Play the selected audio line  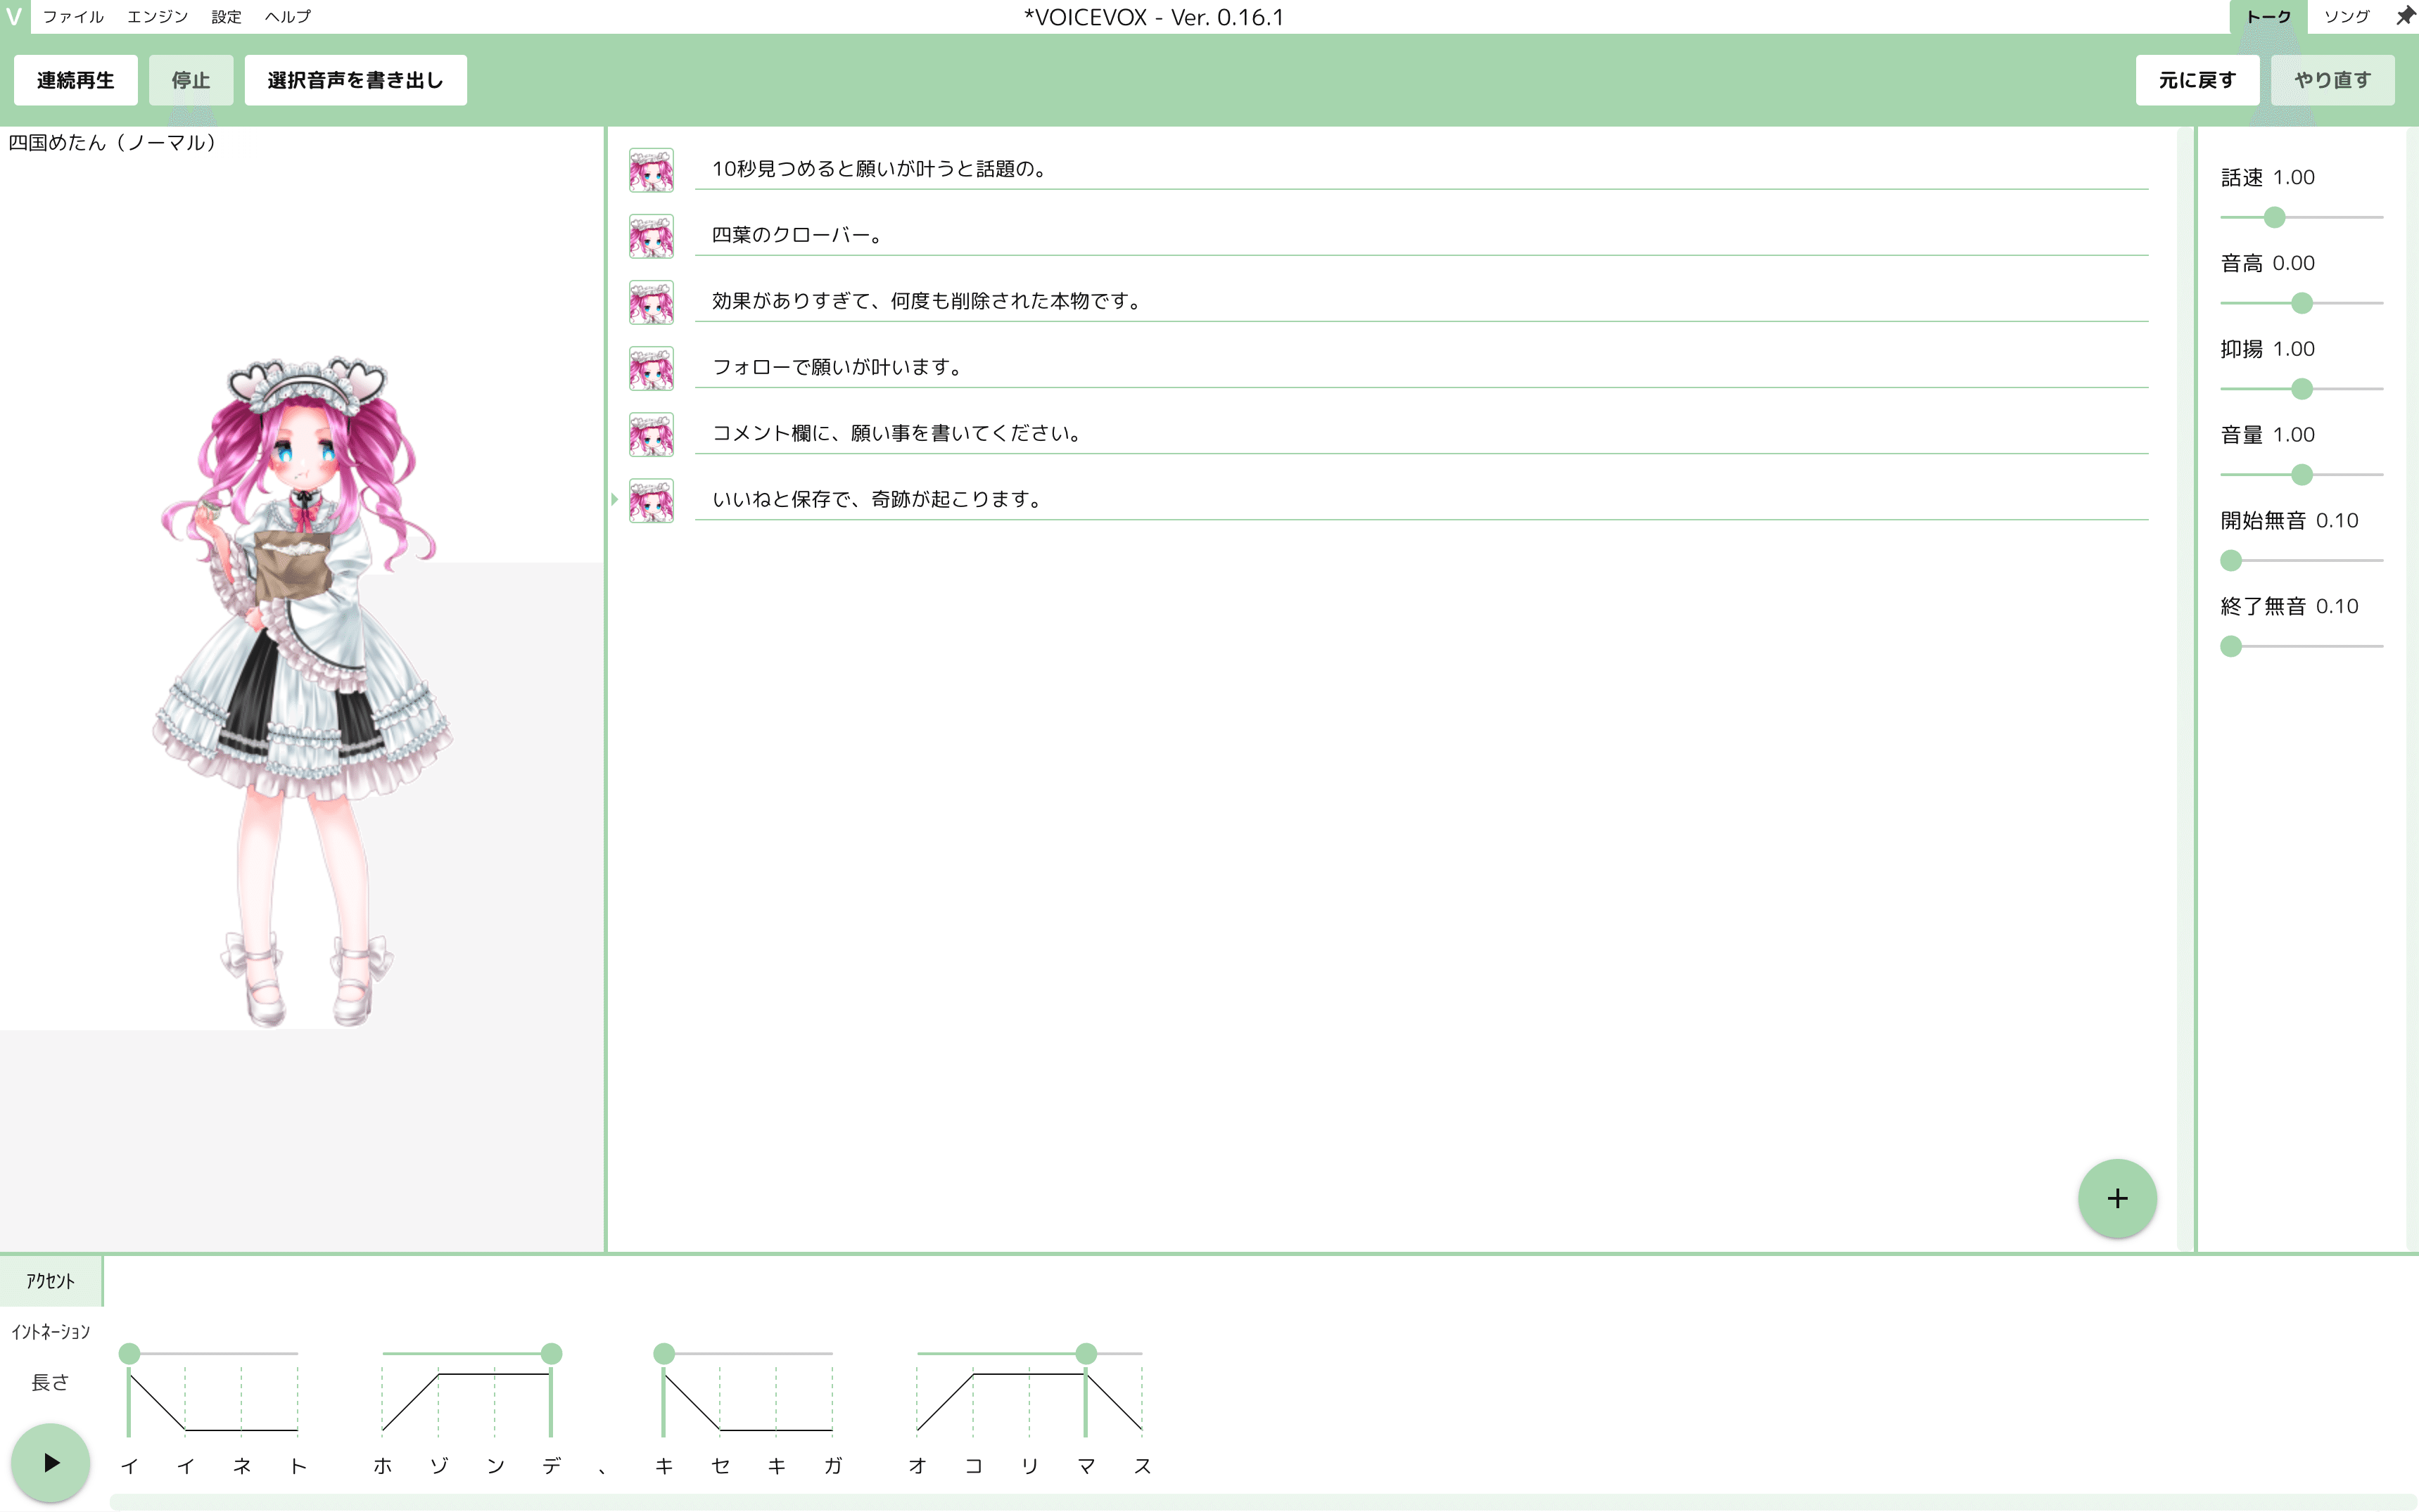(51, 1463)
